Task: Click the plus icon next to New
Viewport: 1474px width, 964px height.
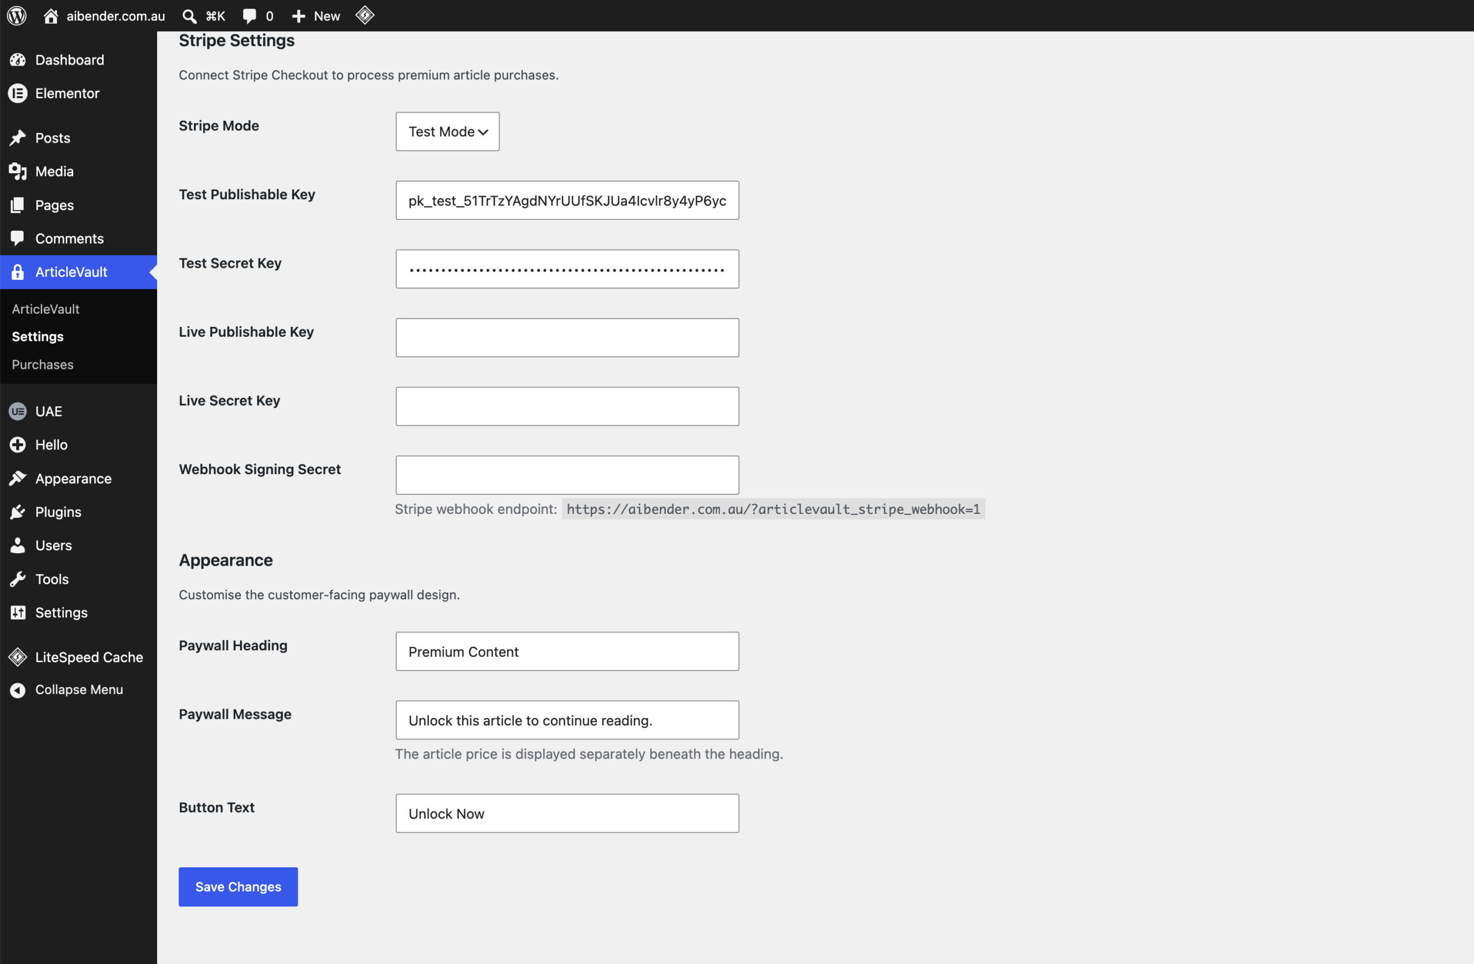Action: [298, 16]
